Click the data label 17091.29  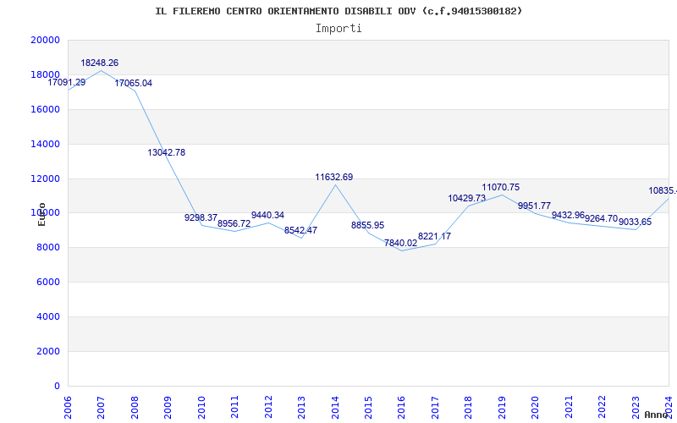(x=67, y=82)
